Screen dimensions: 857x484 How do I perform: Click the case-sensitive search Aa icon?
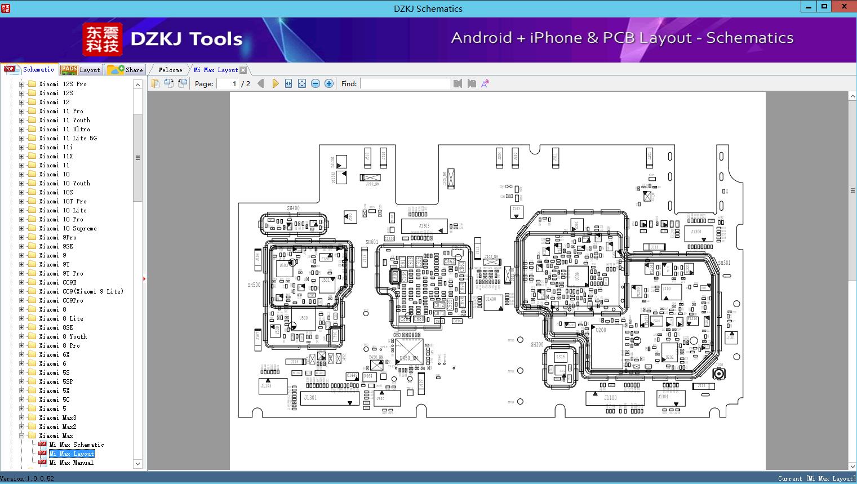click(483, 83)
